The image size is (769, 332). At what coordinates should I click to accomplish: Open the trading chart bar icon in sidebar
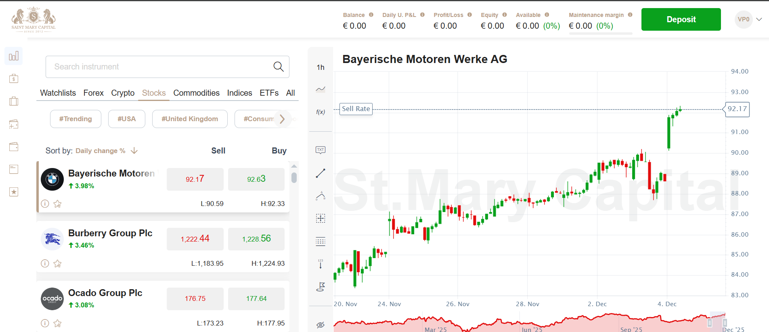point(14,56)
